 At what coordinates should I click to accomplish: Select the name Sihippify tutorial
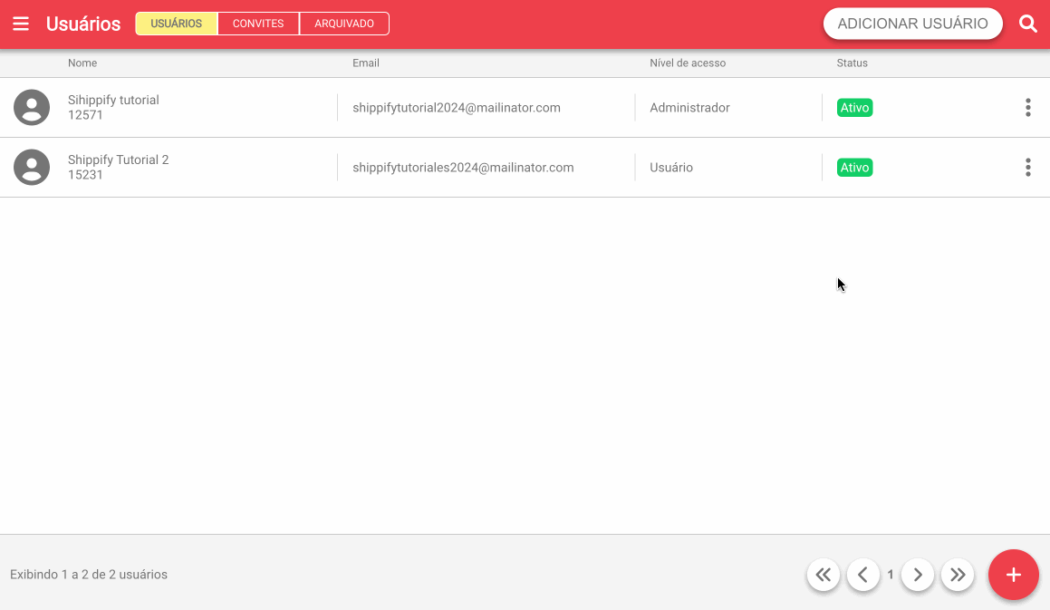tap(113, 100)
